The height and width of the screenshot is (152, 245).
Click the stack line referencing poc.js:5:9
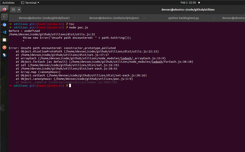coord(74,79)
